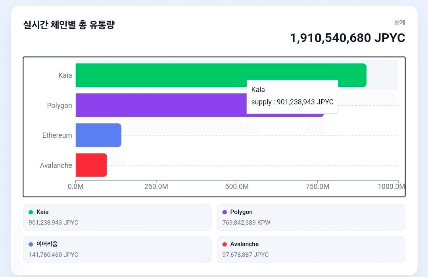Image resolution: width=428 pixels, height=277 pixels.
Task: Click the purple dot in Polygon legend card
Action: (x=225, y=212)
